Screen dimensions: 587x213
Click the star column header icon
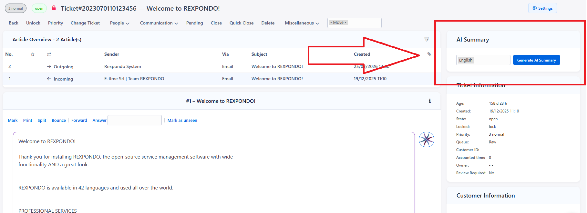point(33,54)
